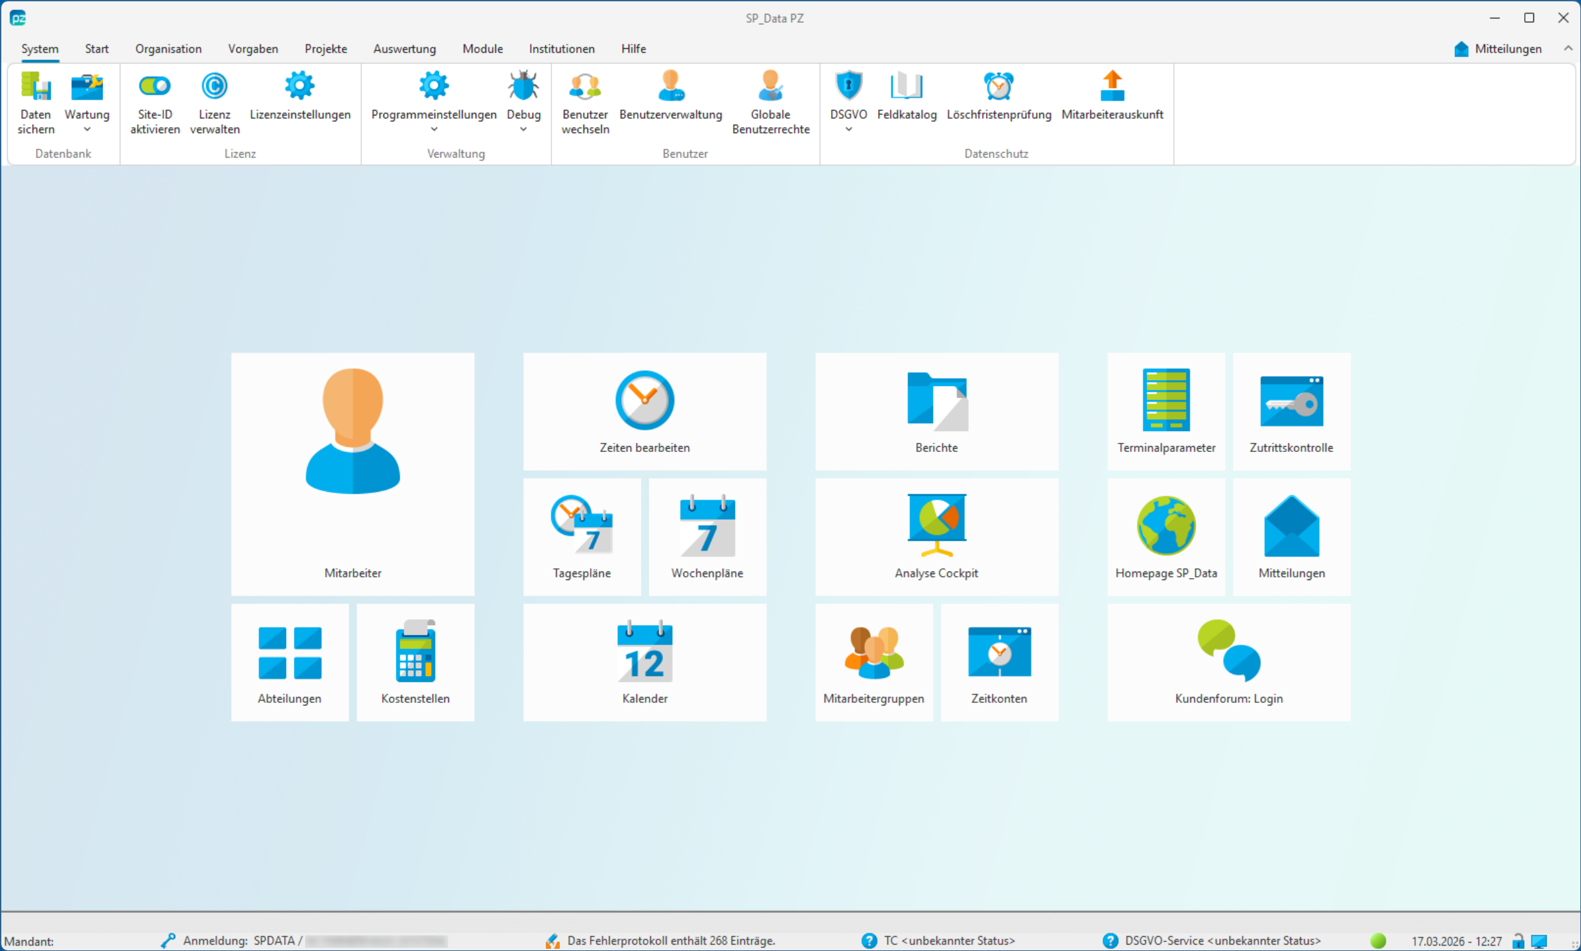The image size is (1581, 951).
Task: Open the Auswertung ribbon tab
Action: point(404,49)
